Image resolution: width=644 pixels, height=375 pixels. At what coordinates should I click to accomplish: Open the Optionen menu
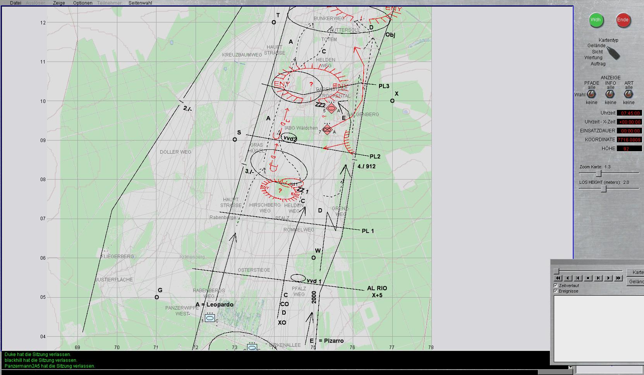[83, 3]
